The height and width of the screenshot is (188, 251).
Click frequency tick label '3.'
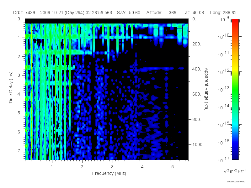point(113,167)
